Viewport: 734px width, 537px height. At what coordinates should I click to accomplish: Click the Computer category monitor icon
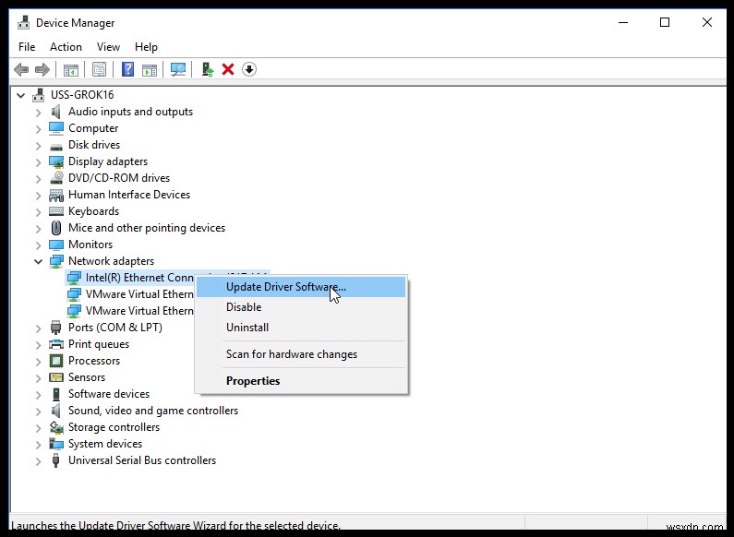click(56, 128)
